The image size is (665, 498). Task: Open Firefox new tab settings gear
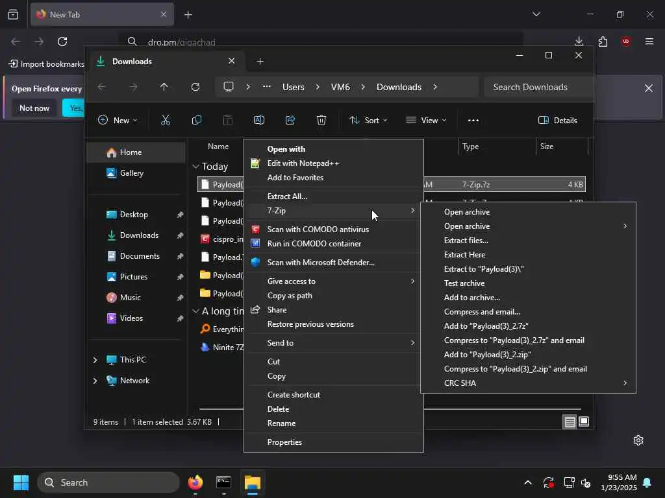[x=638, y=440]
